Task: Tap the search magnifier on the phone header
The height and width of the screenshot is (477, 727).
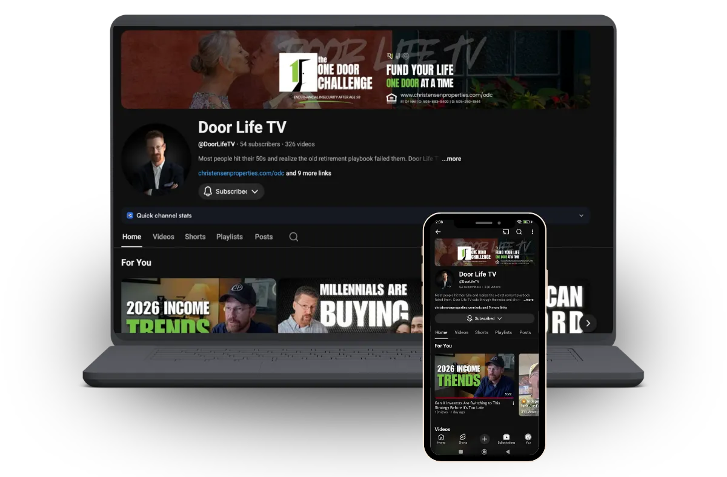Action: 519,232
